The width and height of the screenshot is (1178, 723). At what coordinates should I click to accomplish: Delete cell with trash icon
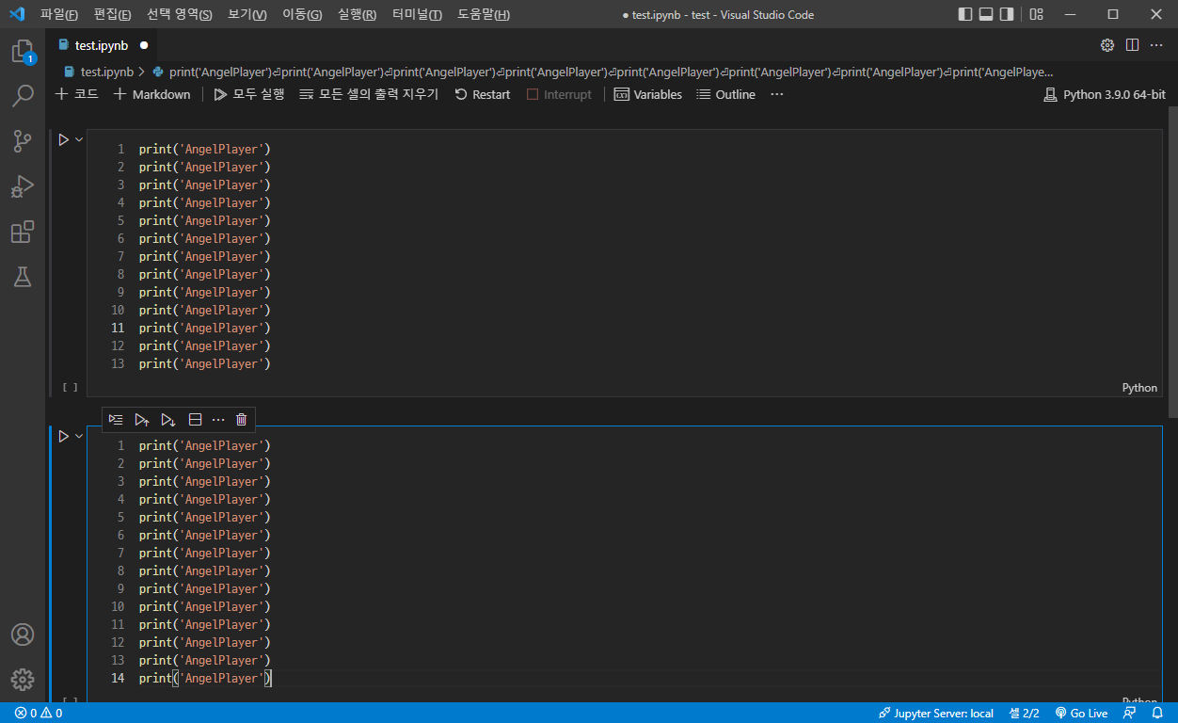242,419
